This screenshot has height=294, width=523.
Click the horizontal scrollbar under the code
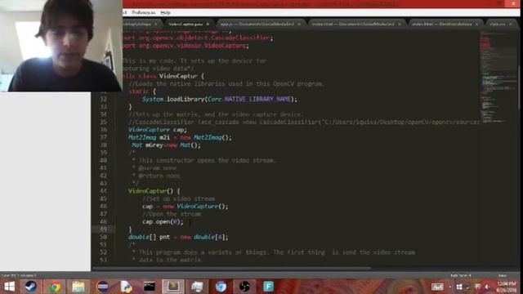point(231,268)
